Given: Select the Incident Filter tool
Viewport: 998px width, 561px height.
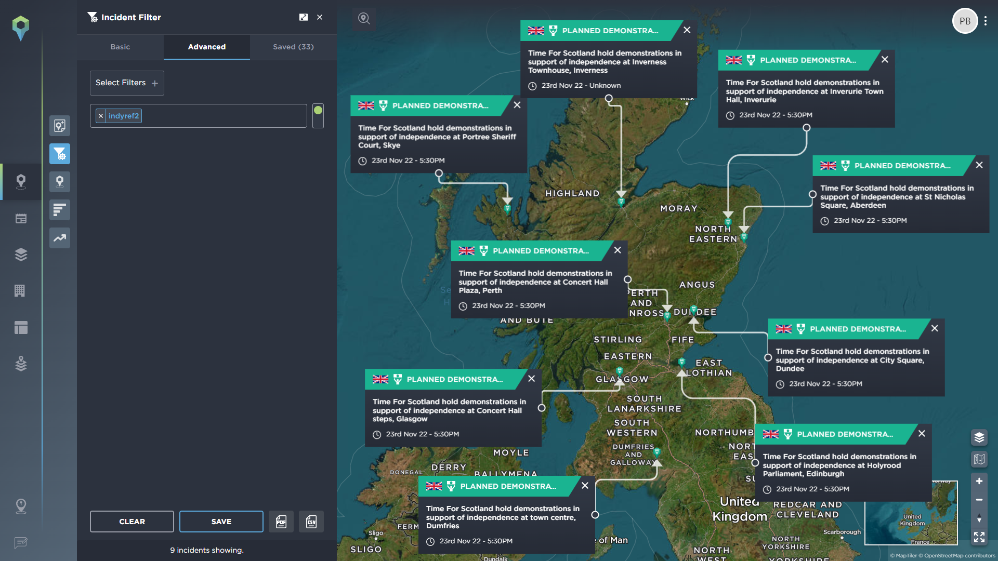Looking at the screenshot, I should (60, 154).
